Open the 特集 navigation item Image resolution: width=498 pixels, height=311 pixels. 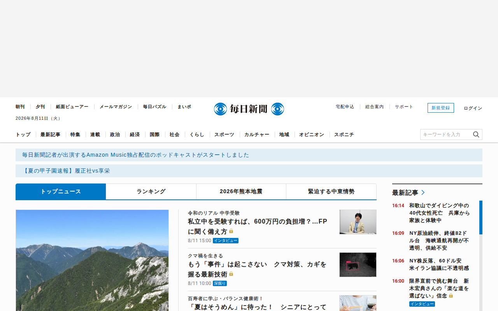click(75, 135)
